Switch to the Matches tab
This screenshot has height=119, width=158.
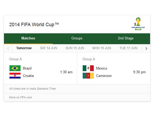tap(28, 38)
